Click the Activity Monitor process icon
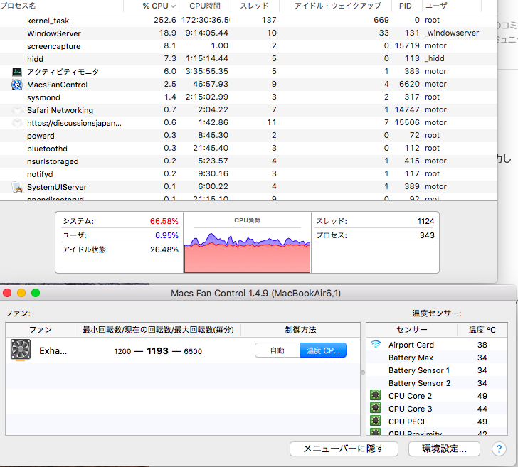 [17, 72]
